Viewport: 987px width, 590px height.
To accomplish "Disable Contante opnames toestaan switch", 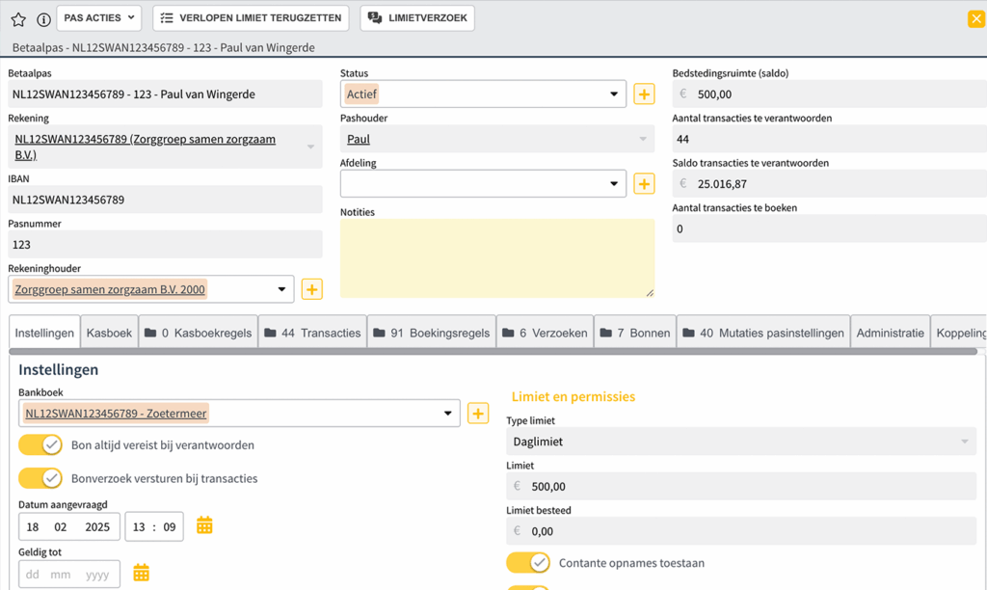I will (527, 563).
